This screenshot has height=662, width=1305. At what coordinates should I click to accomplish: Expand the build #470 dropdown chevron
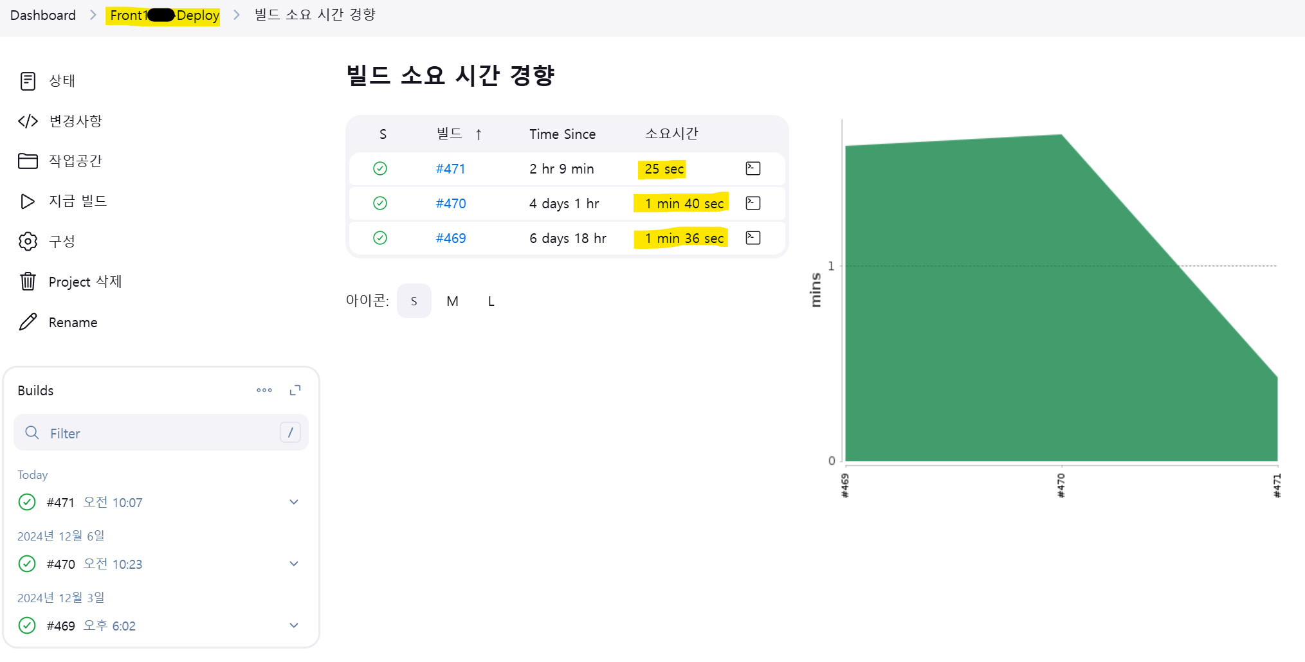294,564
